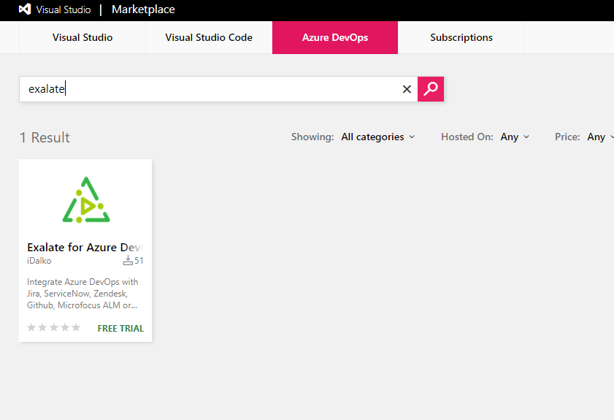The image size is (614, 420).
Task: Click the 1 Result heading text
Action: [45, 137]
